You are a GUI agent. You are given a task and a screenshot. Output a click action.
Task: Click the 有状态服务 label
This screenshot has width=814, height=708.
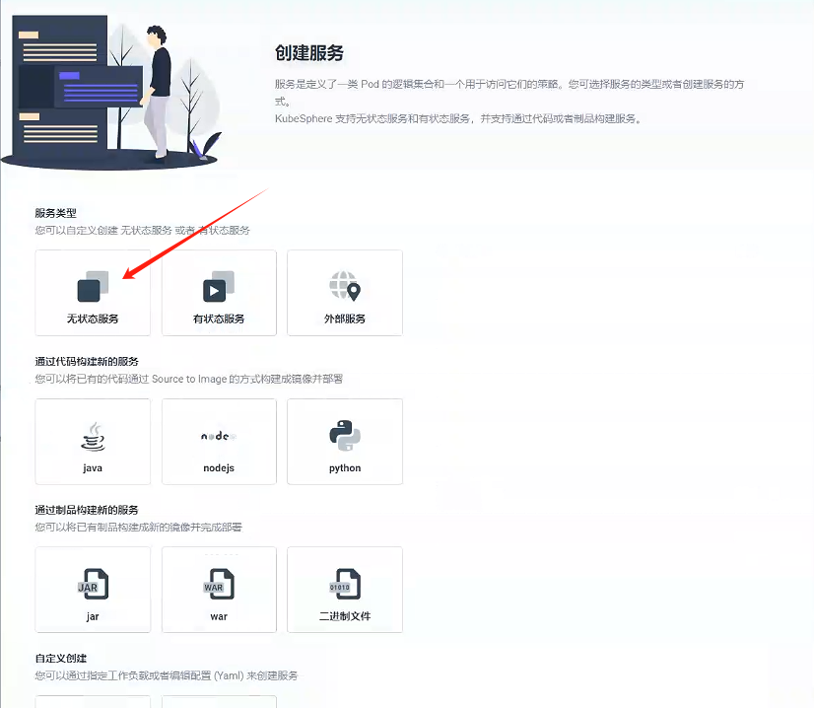(x=219, y=319)
